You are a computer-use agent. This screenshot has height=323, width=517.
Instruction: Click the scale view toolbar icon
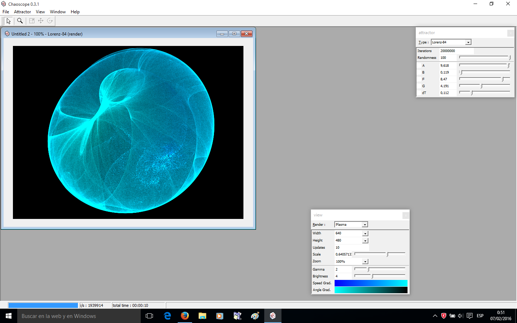(32, 21)
